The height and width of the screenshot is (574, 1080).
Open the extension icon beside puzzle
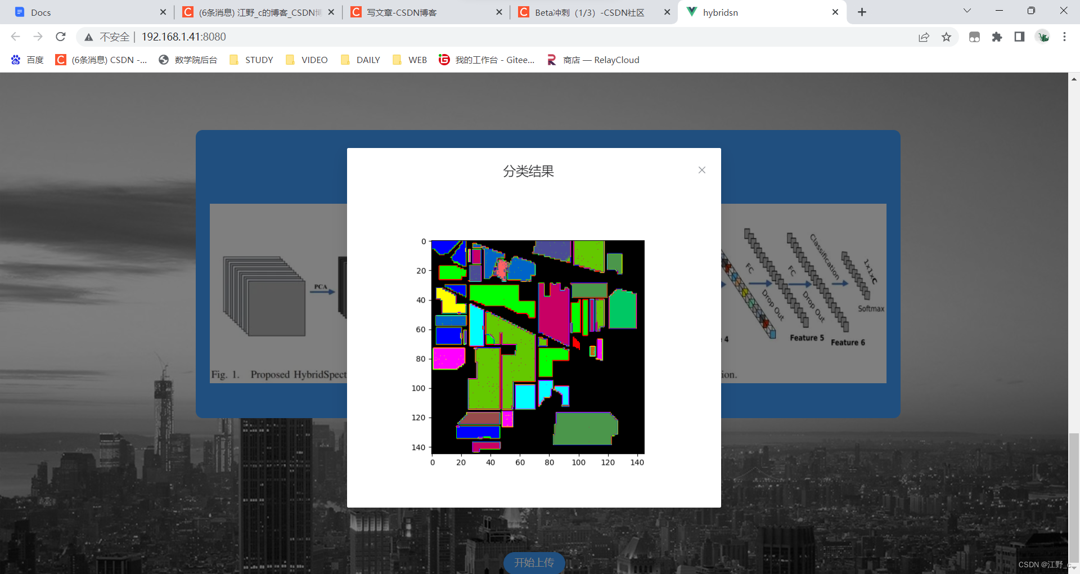click(x=974, y=37)
